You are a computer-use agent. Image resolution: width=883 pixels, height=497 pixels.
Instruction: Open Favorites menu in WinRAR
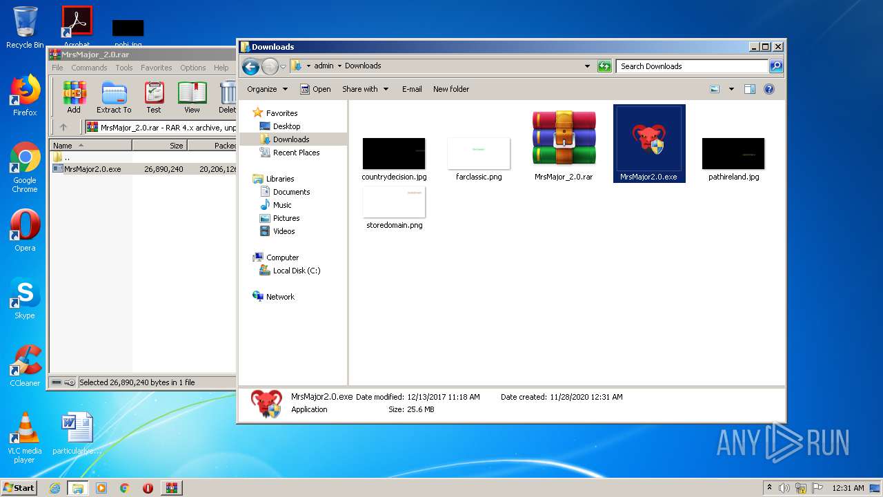(x=157, y=68)
